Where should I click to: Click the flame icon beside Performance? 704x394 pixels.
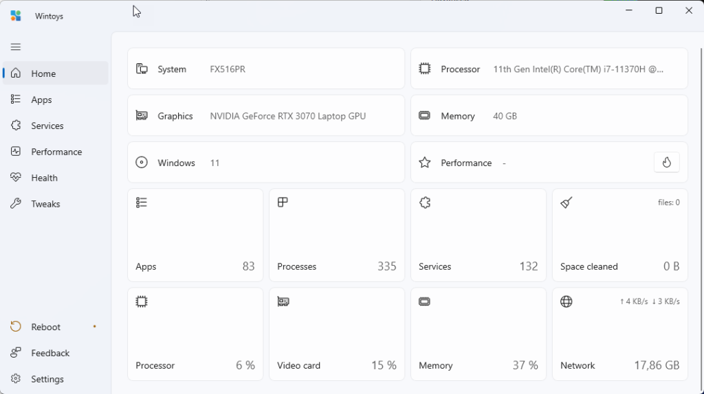click(666, 162)
